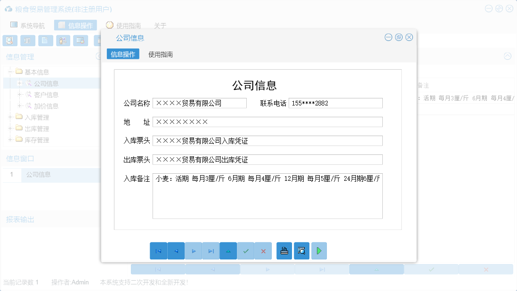Viewport: 517px width, 291px height.
Task: Open the operator management toolbar icon
Action: (63, 40)
